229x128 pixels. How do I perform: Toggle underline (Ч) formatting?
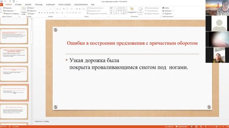tap(45, 13)
